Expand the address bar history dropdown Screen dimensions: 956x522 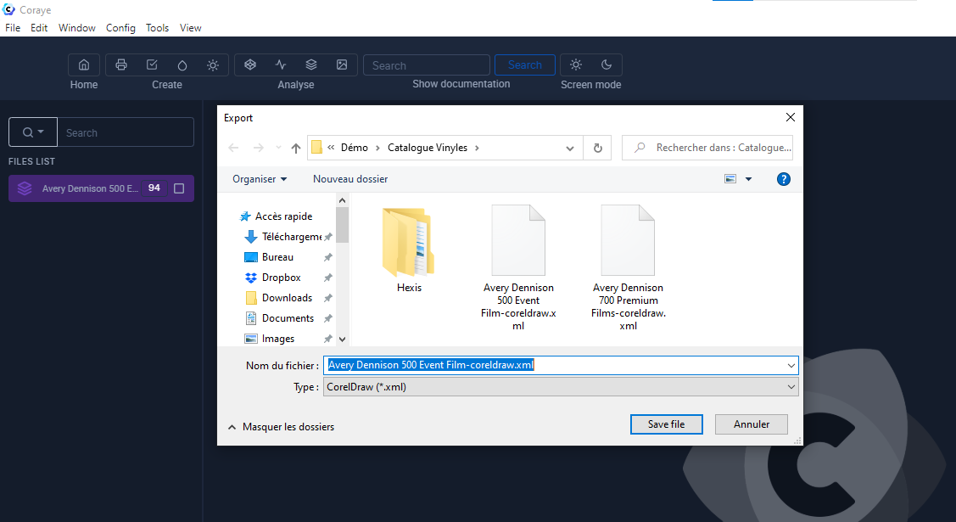569,148
